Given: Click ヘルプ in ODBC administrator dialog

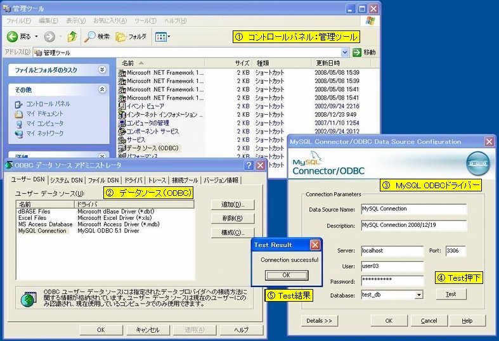Looking at the screenshot, I should click(241, 330).
